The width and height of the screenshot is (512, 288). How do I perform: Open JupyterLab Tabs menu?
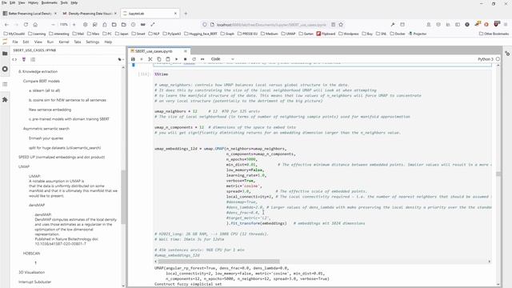pyautogui.click(x=78, y=42)
